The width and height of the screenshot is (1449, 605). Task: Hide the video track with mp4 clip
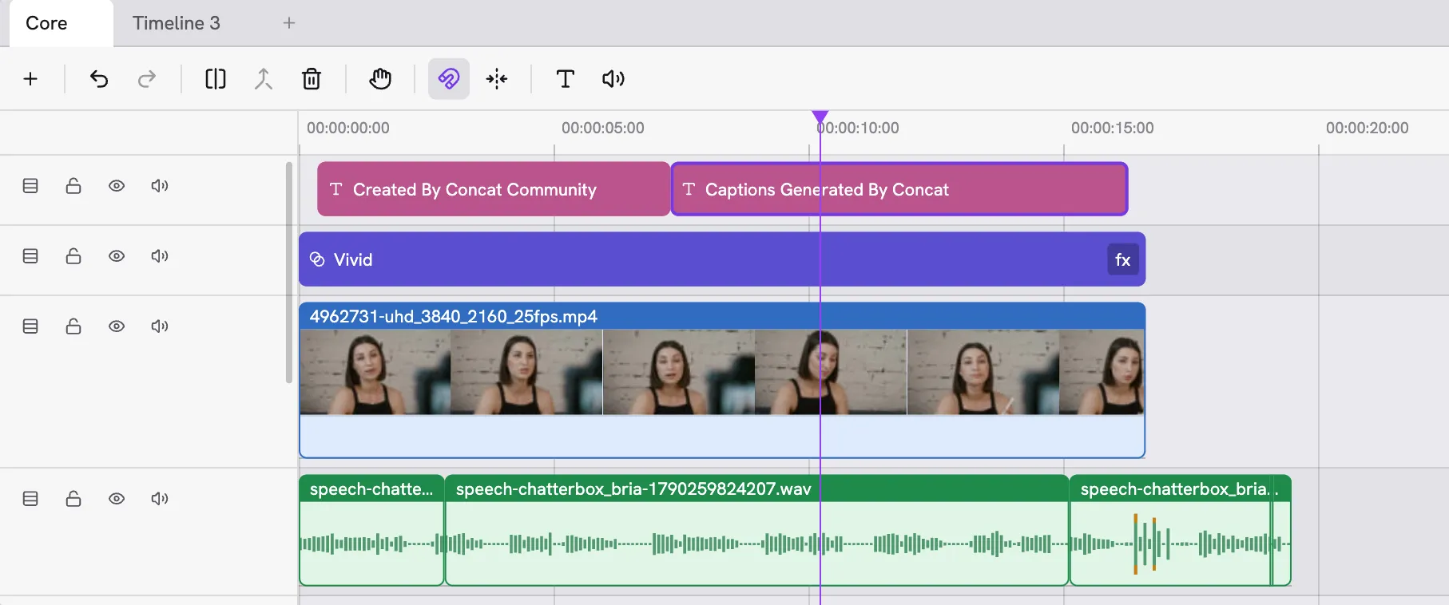click(117, 326)
